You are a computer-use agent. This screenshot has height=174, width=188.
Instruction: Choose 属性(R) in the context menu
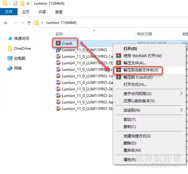point(130,159)
